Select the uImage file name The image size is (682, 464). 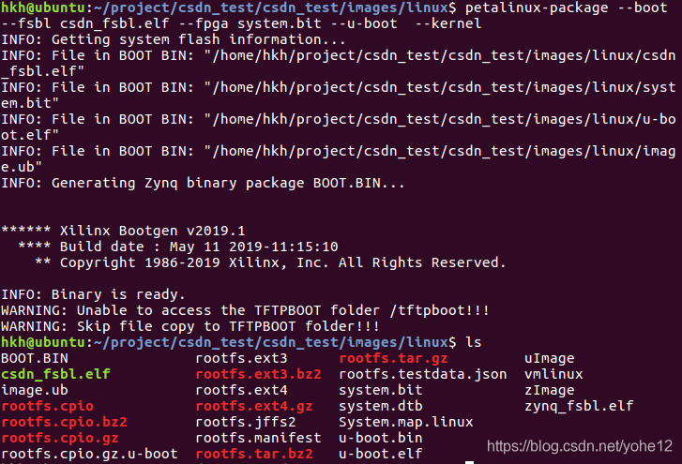coord(550,358)
